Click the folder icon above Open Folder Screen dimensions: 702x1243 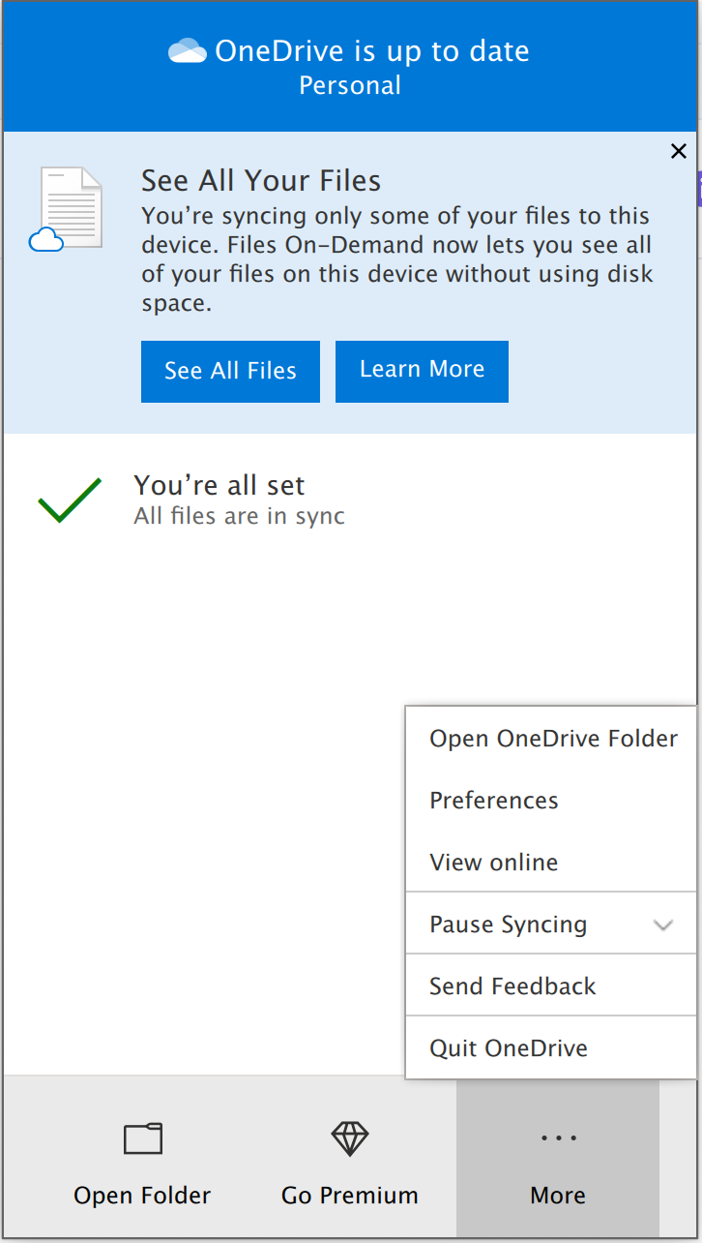143,1138
